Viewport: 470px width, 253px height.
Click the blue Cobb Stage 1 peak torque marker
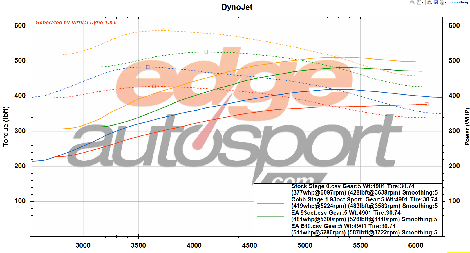(148, 67)
